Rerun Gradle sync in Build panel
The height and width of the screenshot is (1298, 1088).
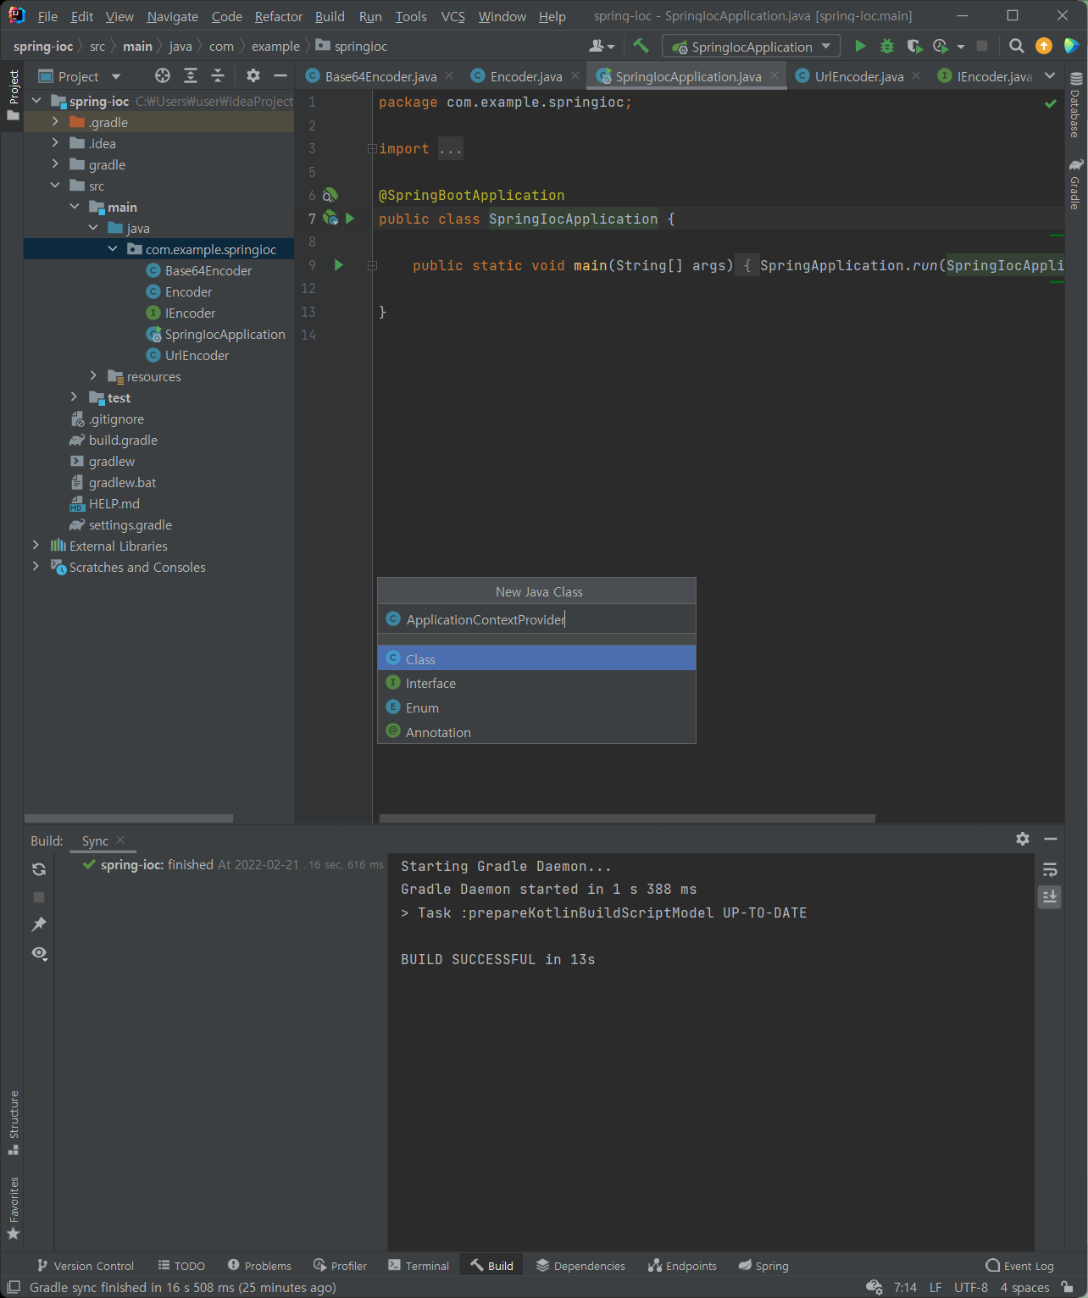click(x=39, y=869)
